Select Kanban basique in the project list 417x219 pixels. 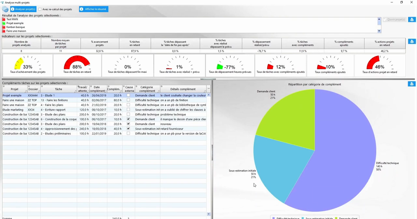(x=16, y=27)
